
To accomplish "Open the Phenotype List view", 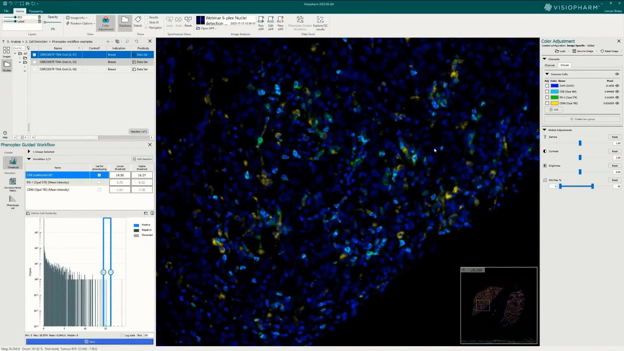I will pos(13,202).
